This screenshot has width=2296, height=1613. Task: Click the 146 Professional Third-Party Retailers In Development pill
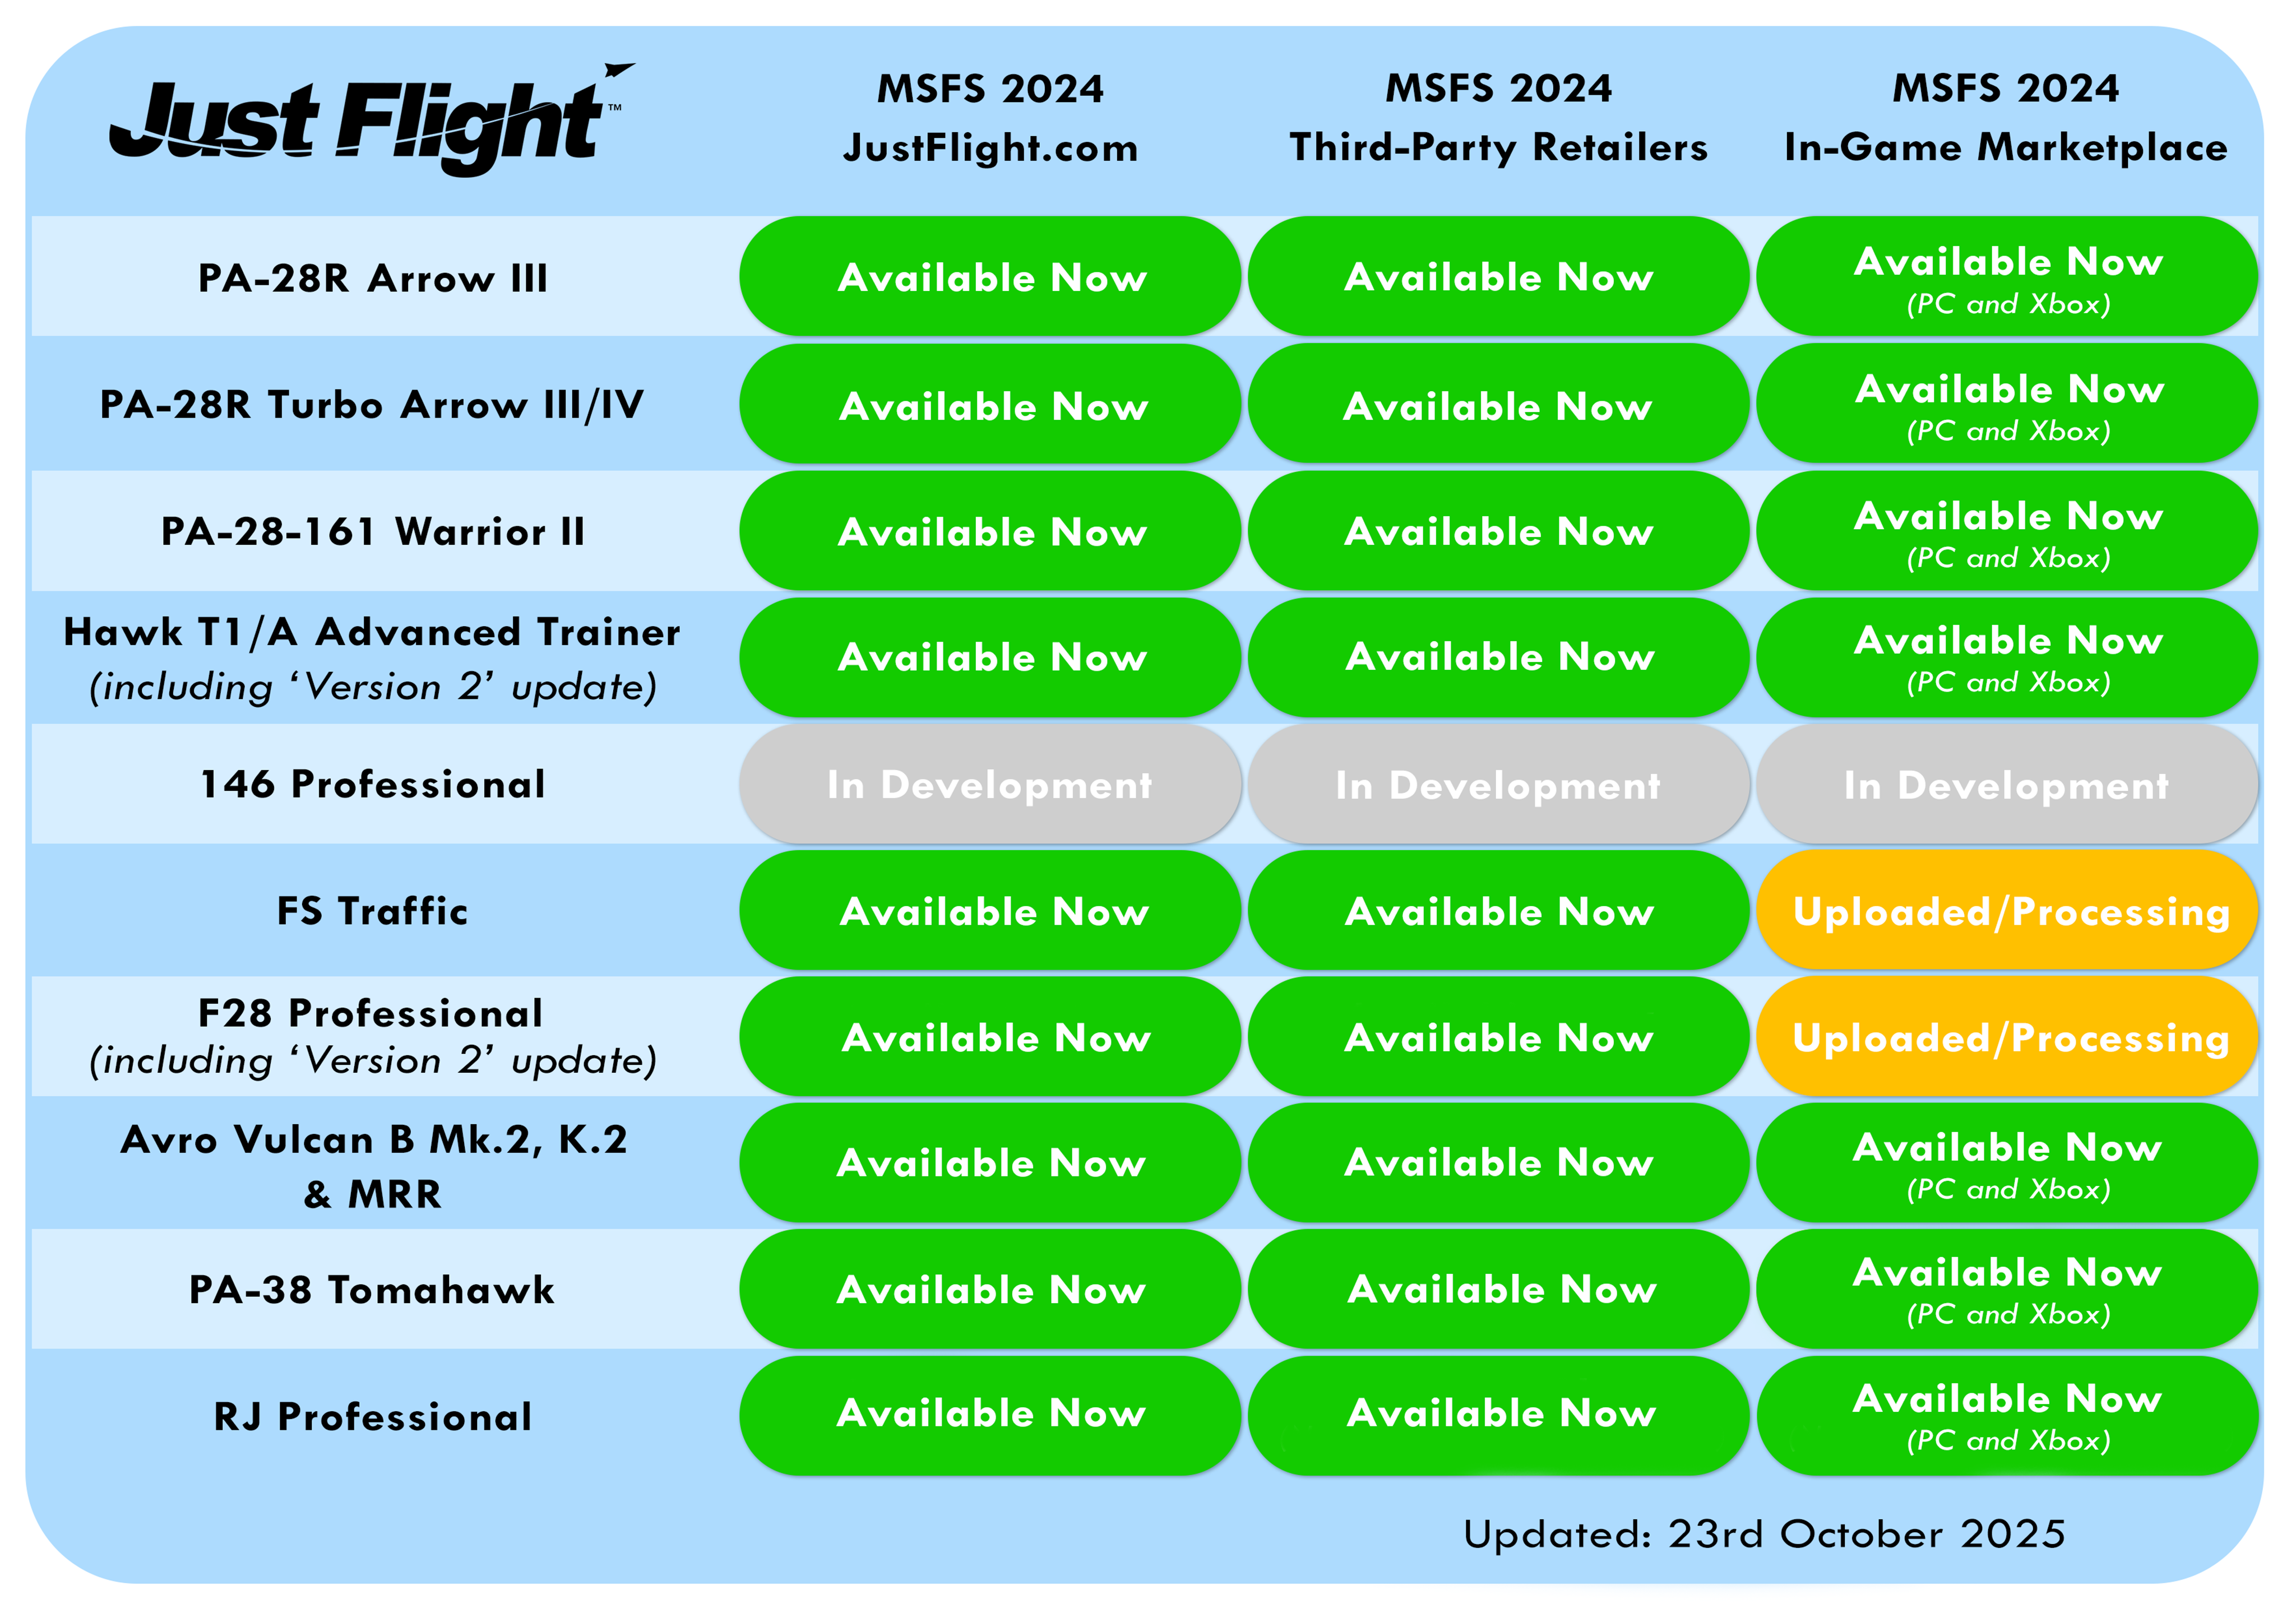click(x=1498, y=785)
